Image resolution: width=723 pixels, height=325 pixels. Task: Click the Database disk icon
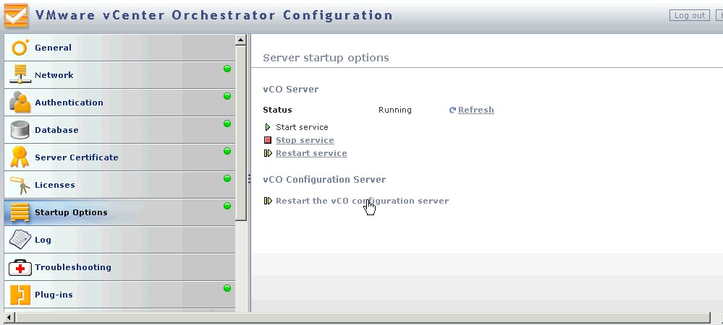pos(20,130)
